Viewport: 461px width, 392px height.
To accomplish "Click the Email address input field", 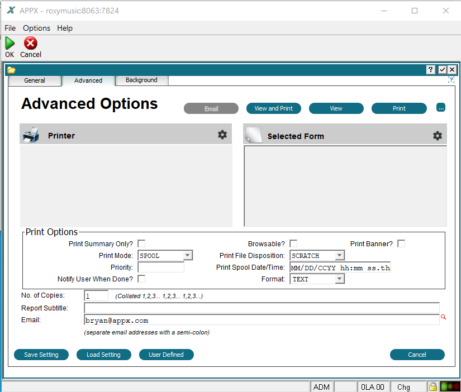I will pos(262,320).
